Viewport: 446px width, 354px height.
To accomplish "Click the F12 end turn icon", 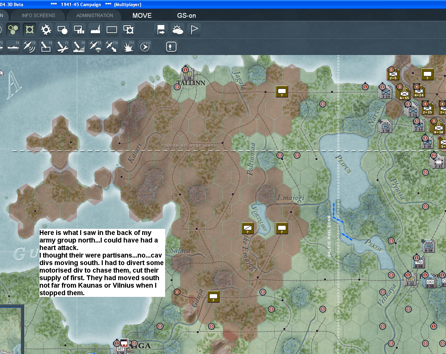I will point(145,47).
